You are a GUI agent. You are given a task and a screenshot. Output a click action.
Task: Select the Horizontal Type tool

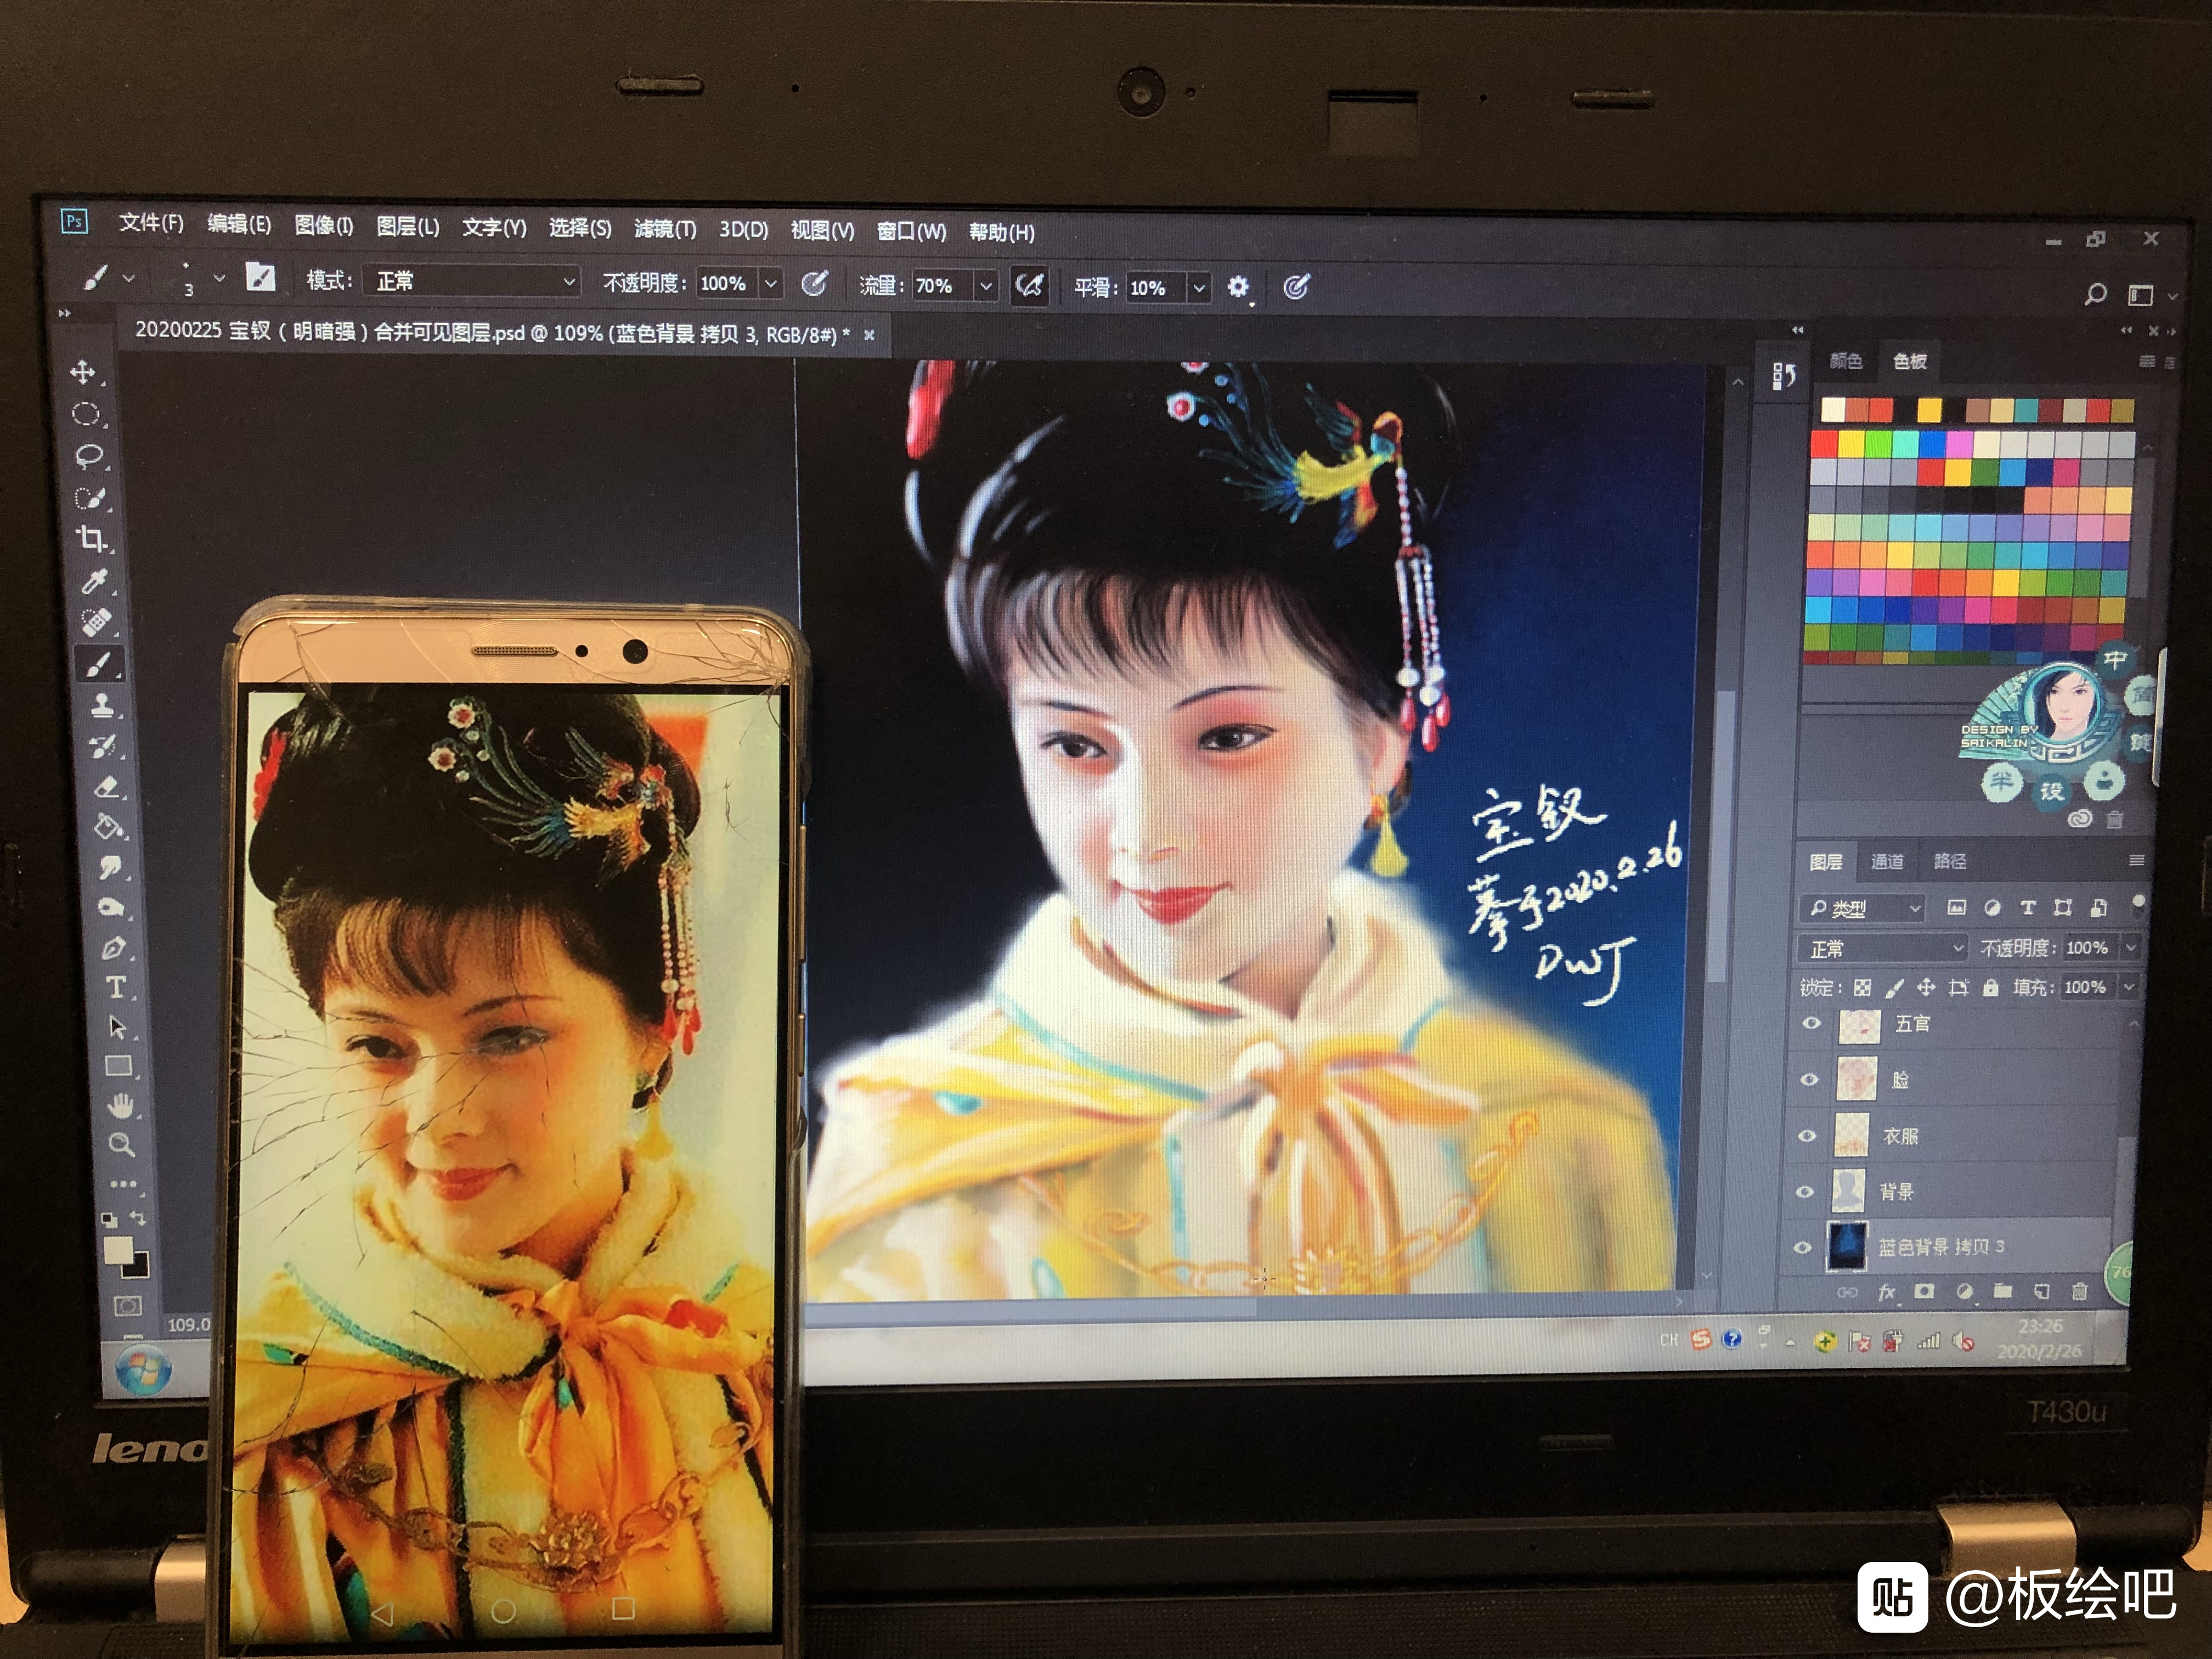coord(116,988)
